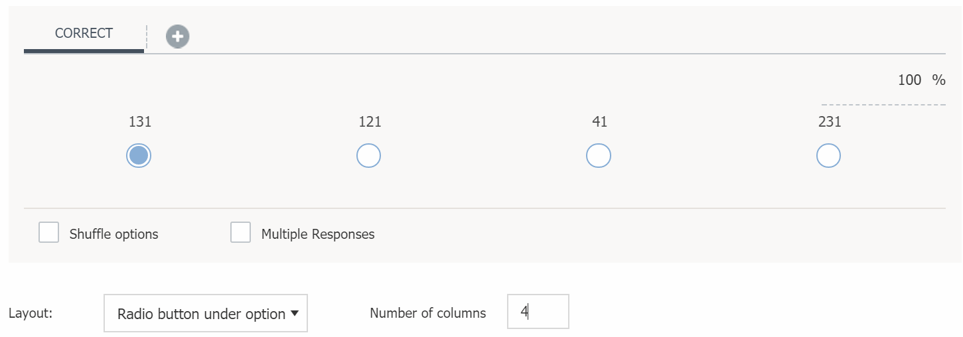The width and height of the screenshot is (963, 337).
Task: Click the option label text 41
Action: pyautogui.click(x=599, y=122)
